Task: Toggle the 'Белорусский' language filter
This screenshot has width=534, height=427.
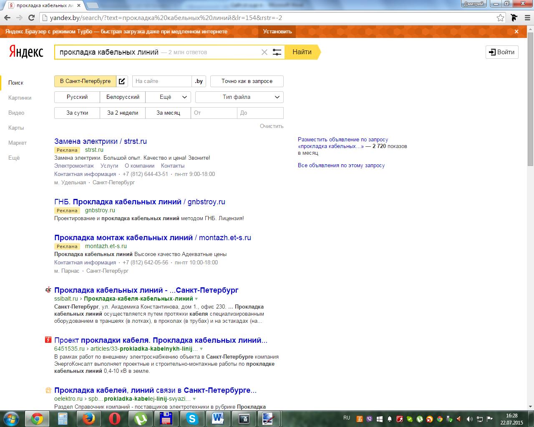Action: pyautogui.click(x=123, y=97)
